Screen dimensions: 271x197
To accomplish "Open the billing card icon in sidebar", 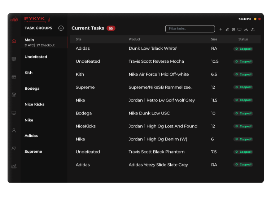I will coord(14,77).
